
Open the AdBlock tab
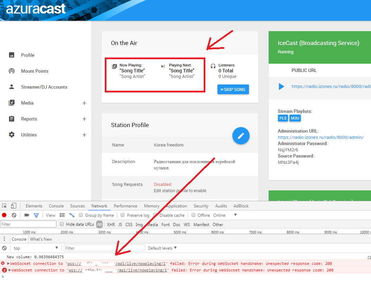click(x=241, y=206)
